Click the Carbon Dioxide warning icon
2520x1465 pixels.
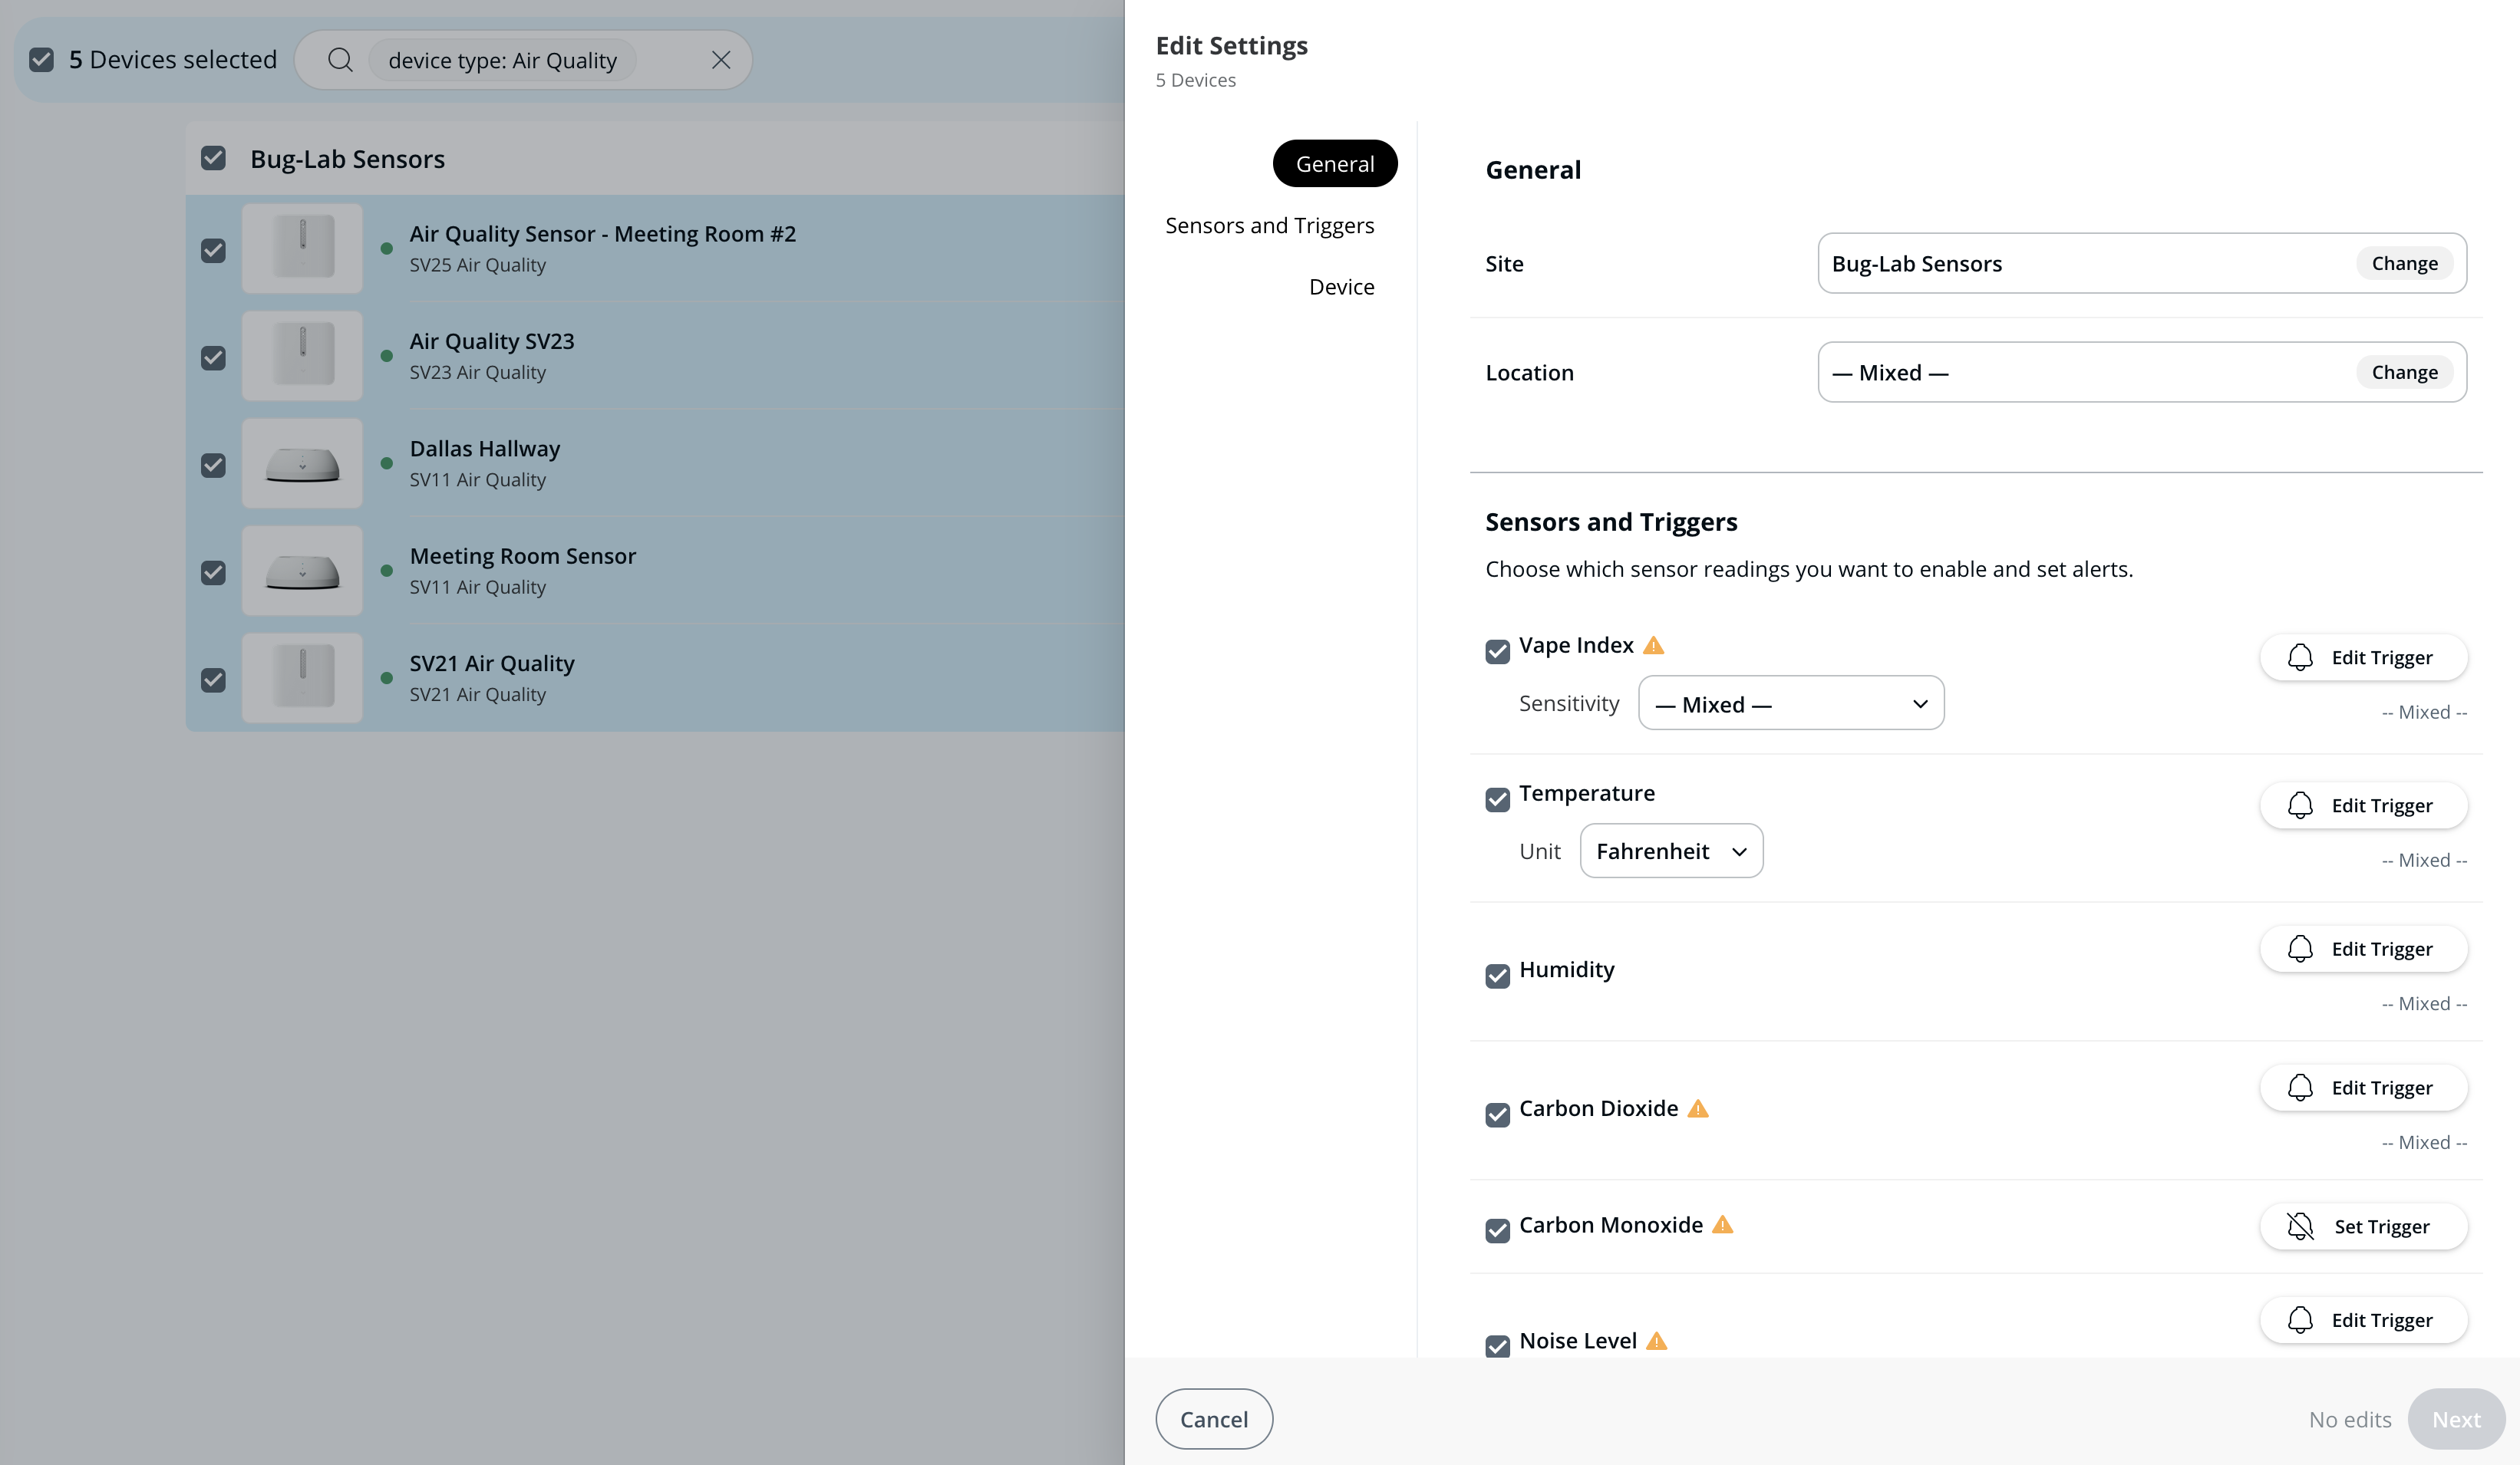coord(1698,1108)
